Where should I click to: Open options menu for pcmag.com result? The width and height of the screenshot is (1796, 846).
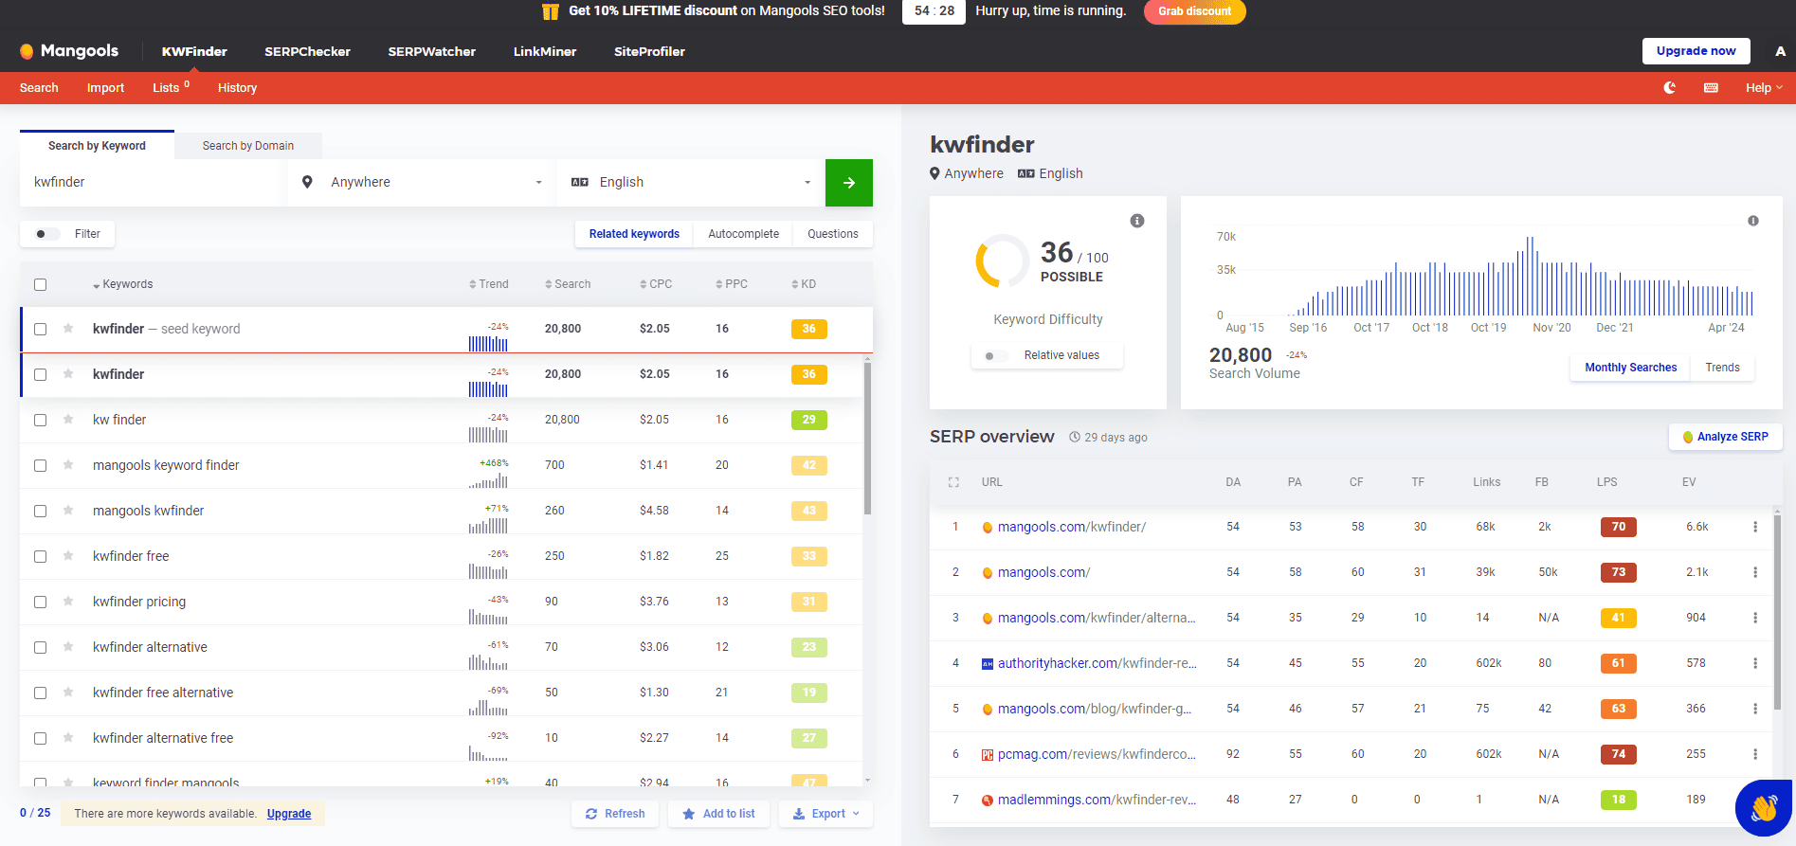click(x=1755, y=754)
